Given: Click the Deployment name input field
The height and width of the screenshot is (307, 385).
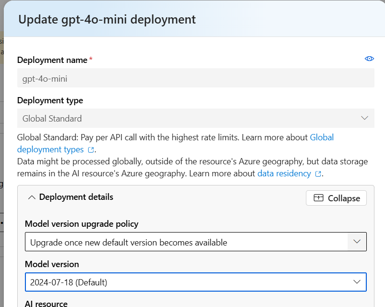Looking at the screenshot, I should (x=196, y=78).
